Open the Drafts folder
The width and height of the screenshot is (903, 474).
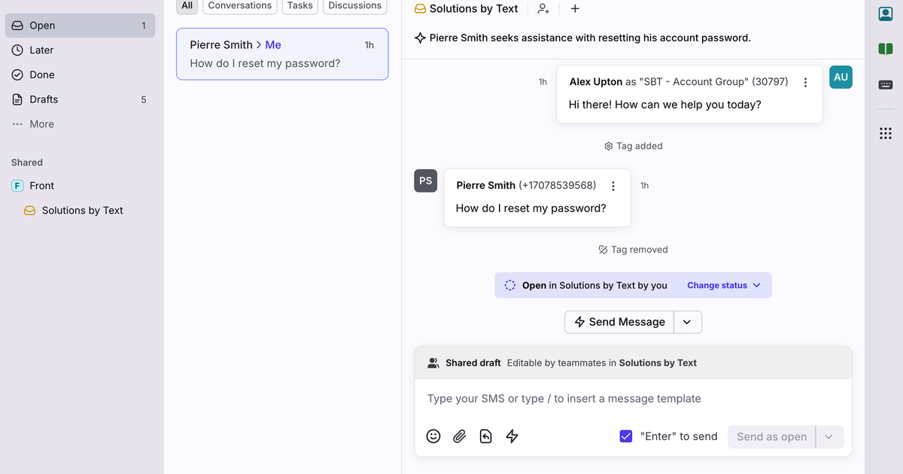80,99
